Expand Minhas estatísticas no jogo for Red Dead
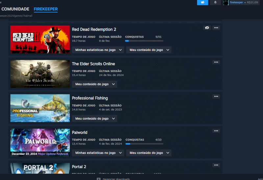Image resolution: width=263 pixels, height=180 pixels. [98, 50]
